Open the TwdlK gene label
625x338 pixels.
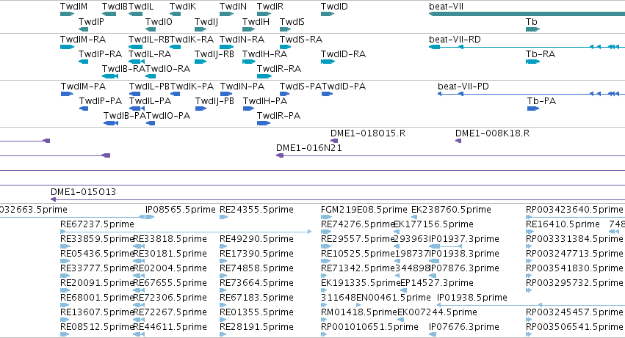183,7
